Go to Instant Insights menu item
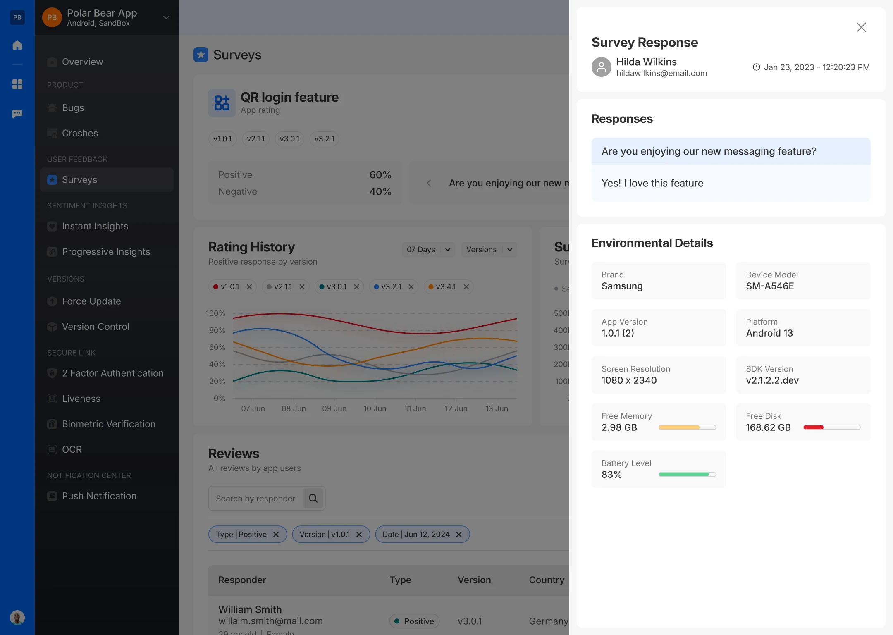This screenshot has height=635, width=893. pos(95,226)
